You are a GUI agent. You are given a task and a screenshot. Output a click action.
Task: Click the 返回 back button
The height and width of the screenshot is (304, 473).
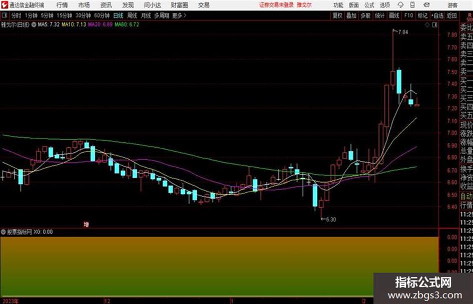[x=451, y=15]
